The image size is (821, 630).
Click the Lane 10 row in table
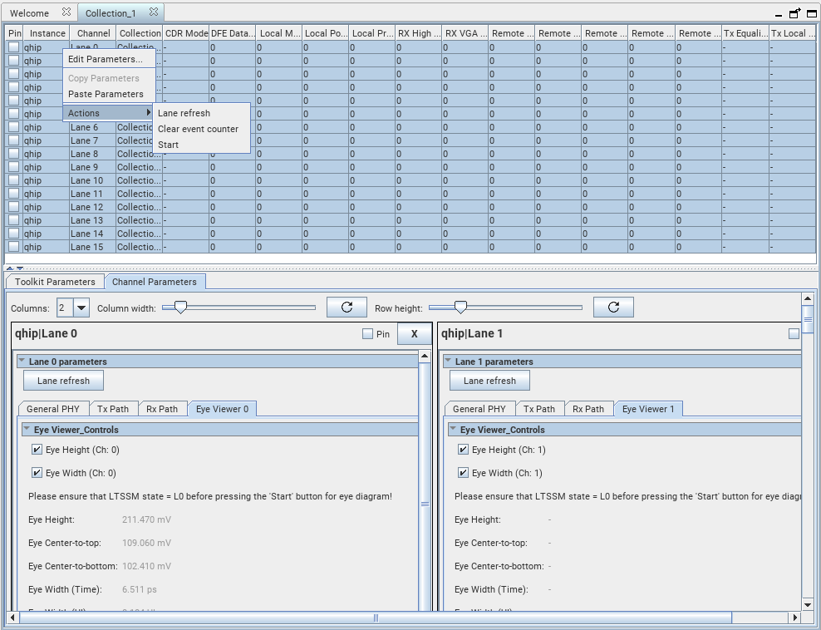tap(86, 180)
